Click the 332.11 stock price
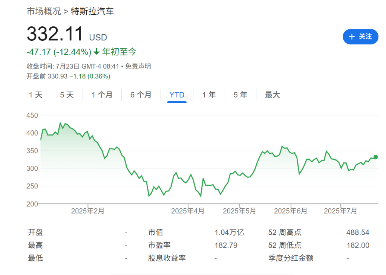 click(55, 34)
